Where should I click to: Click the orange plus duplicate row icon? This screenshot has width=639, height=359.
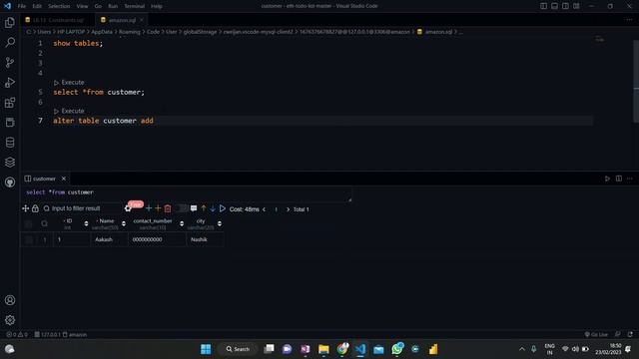(x=158, y=208)
